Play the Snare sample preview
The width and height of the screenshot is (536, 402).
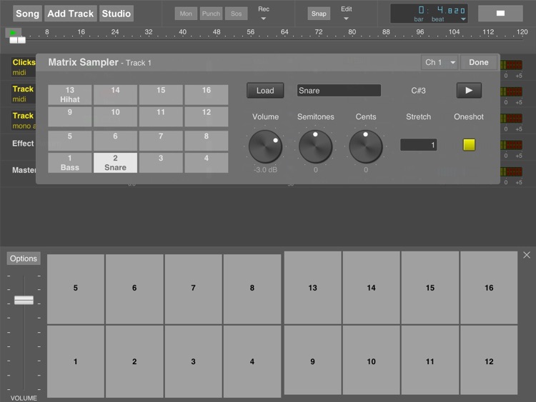[x=469, y=91]
